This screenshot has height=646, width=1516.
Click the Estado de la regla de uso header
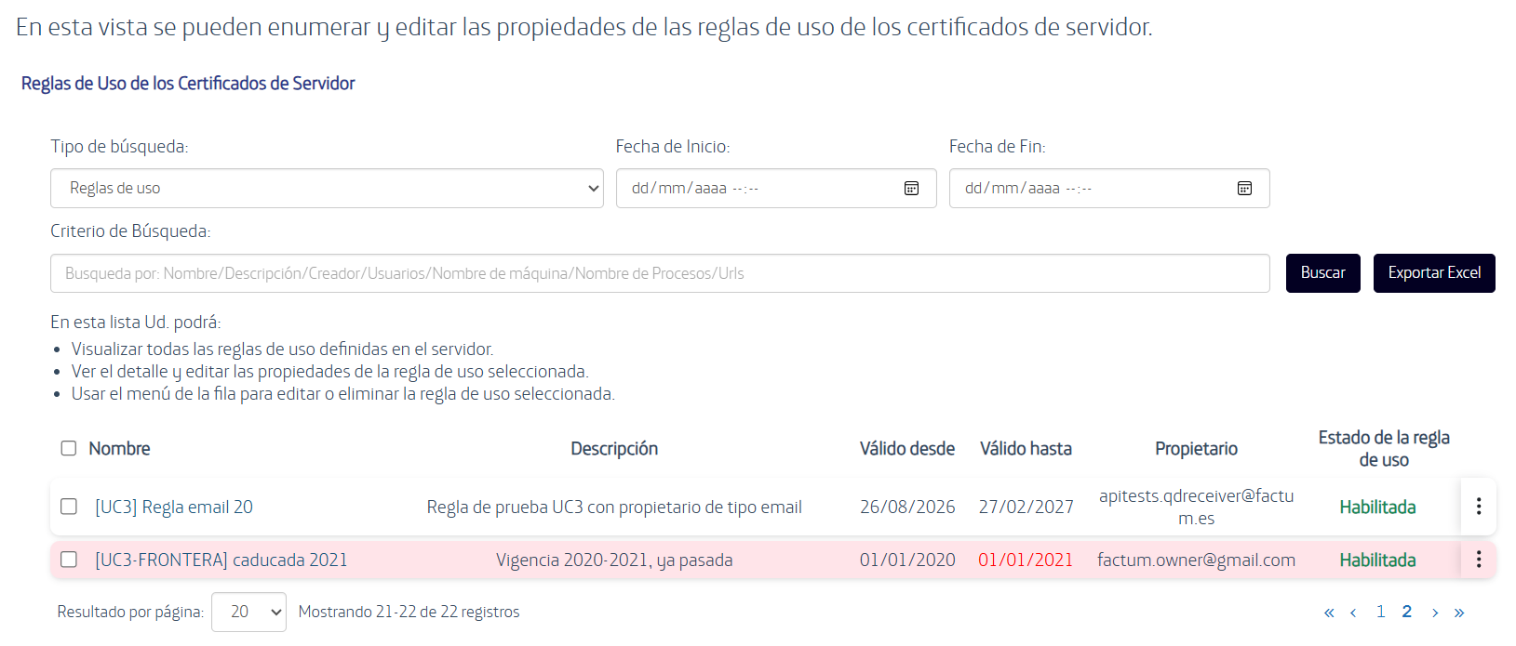point(1384,448)
